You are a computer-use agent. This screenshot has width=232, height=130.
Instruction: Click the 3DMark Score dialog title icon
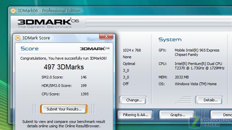(x=18, y=38)
